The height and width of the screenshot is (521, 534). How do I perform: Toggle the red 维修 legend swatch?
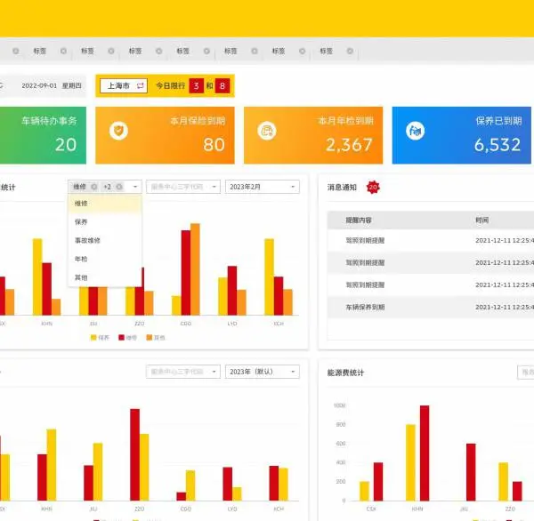point(121,338)
